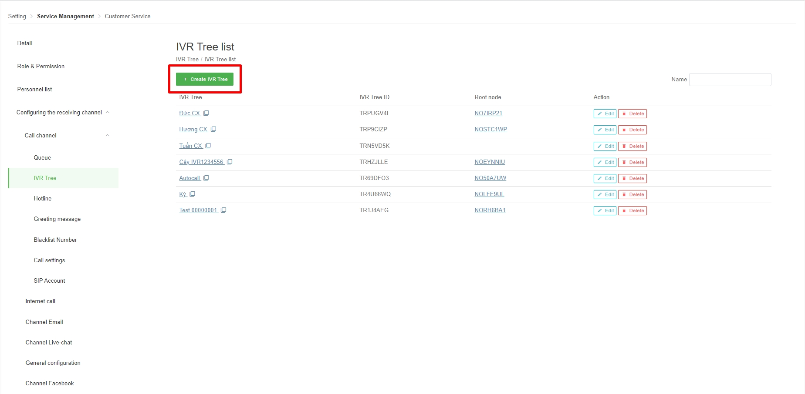
Task: Edit the Đức CX IVR tree
Action: (x=605, y=114)
